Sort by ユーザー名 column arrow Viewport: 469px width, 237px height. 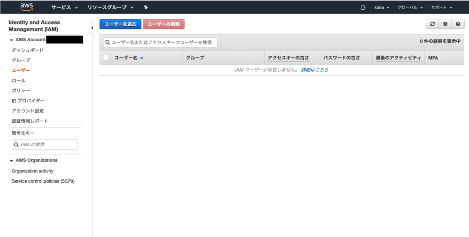[142, 58]
